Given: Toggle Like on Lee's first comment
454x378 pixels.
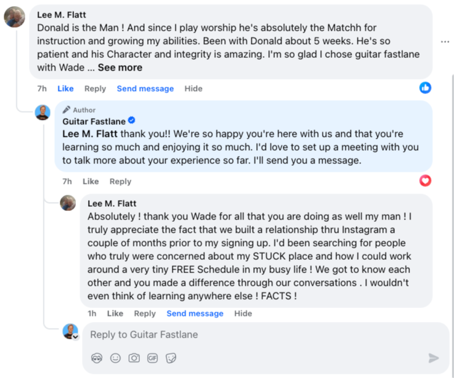Looking at the screenshot, I should tap(66, 89).
